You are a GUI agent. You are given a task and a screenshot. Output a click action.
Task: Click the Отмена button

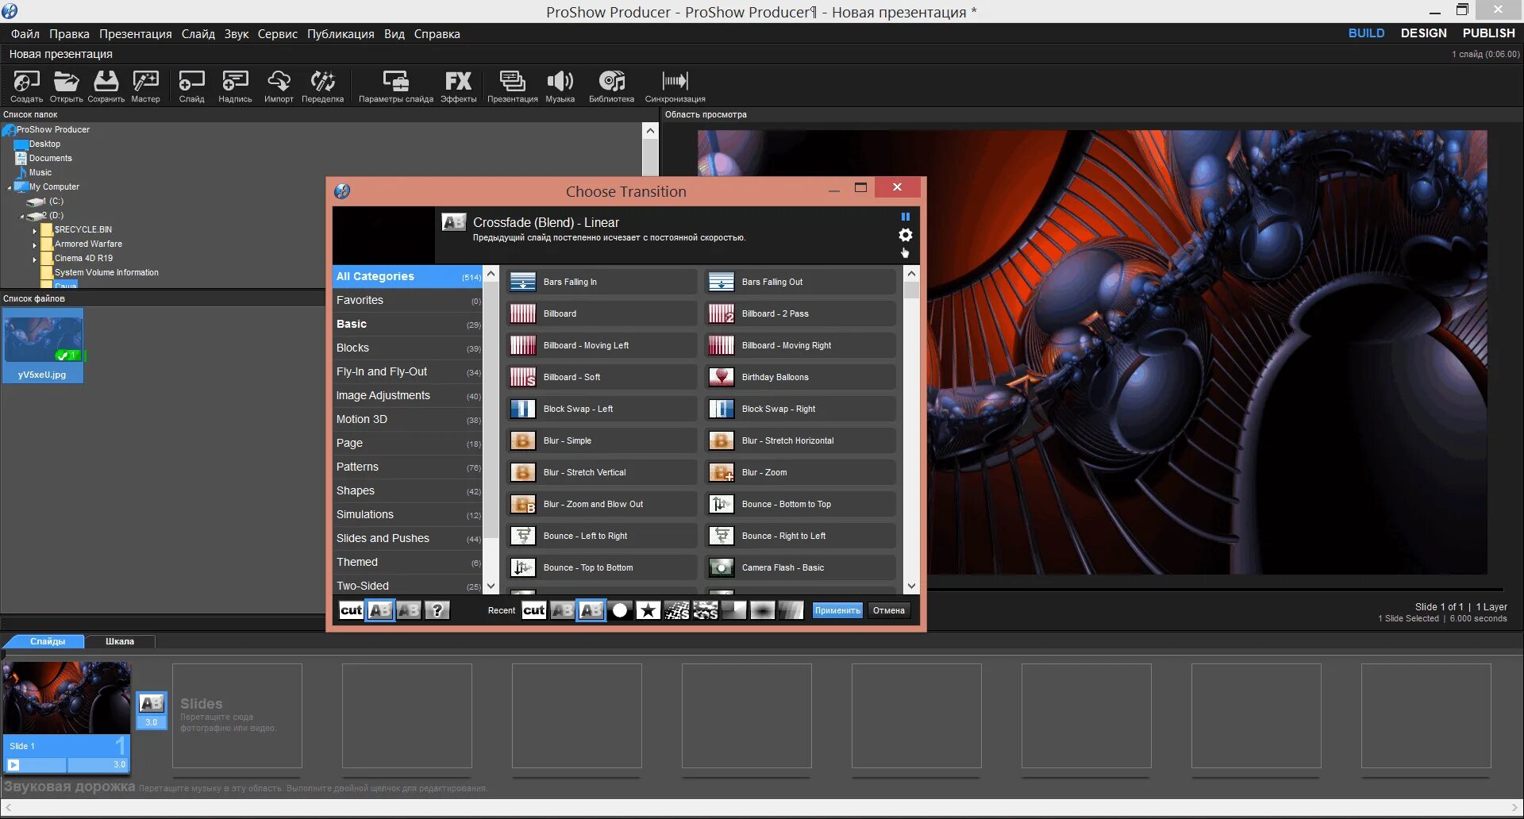click(888, 610)
